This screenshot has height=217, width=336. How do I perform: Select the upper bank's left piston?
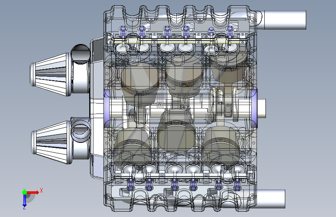pos(140,84)
